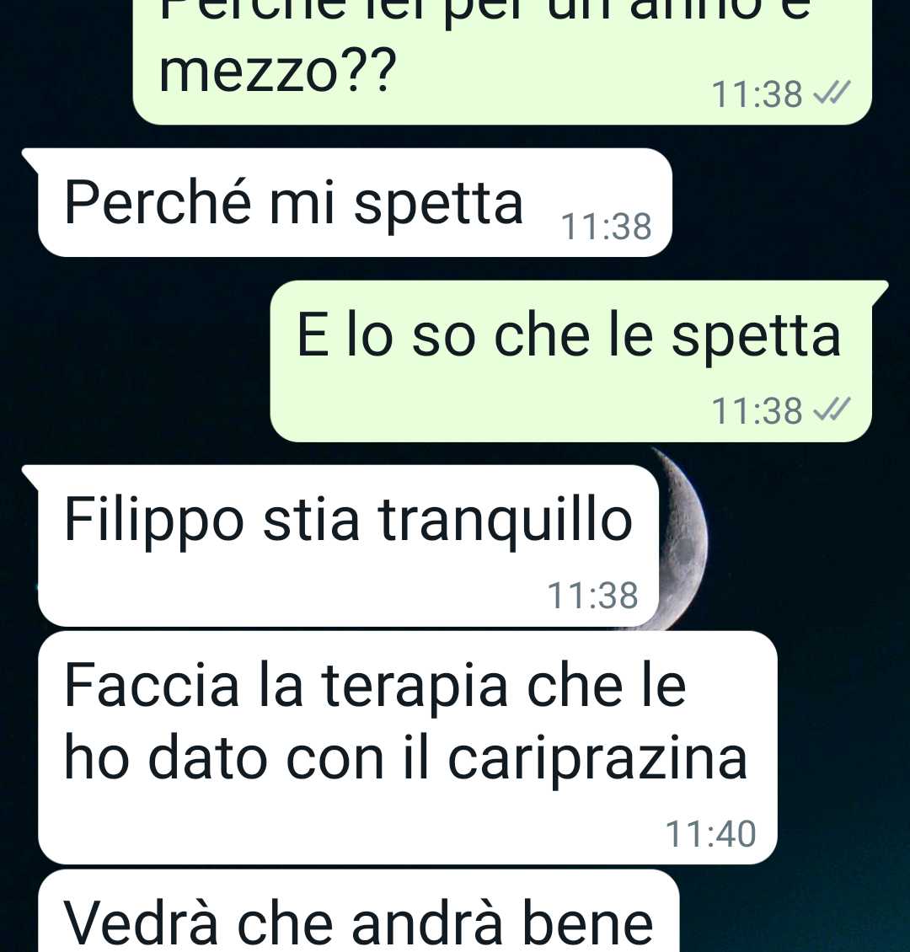This screenshot has width=910, height=952.
Task: Tap the word "Faccia" in the therapy message
Action: 152,686
